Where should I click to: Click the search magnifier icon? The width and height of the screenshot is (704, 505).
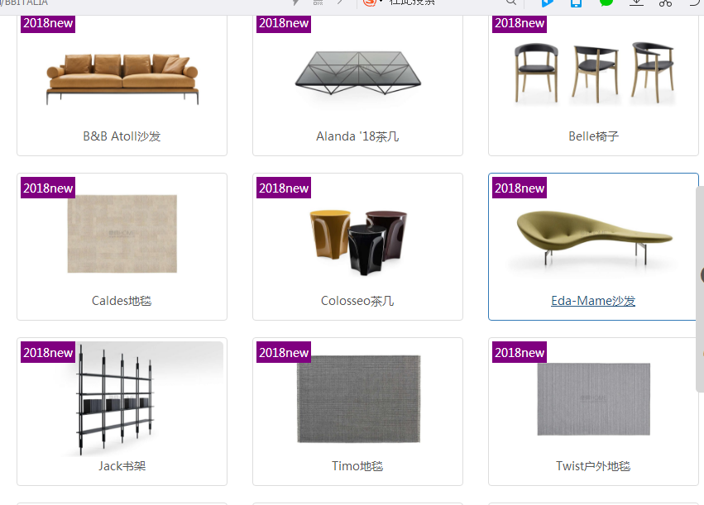511,2
